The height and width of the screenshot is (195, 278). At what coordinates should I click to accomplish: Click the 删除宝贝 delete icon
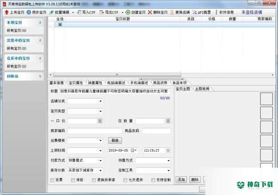point(150,12)
